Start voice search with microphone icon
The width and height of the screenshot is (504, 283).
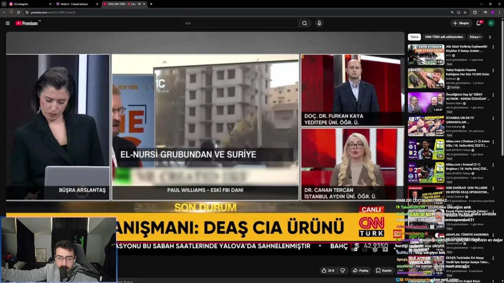point(319,23)
